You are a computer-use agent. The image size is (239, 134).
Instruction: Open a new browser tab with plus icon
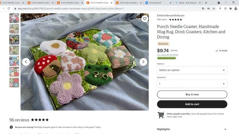206,3
